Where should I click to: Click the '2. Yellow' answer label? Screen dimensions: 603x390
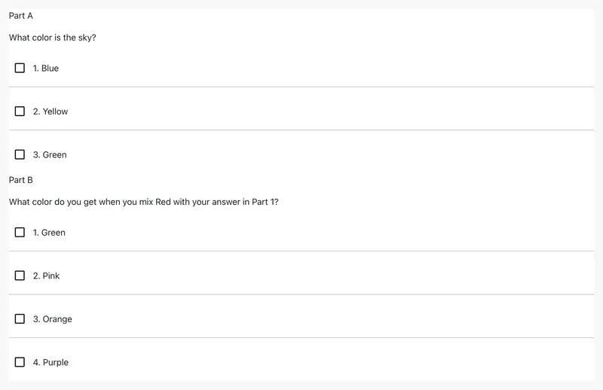51,111
